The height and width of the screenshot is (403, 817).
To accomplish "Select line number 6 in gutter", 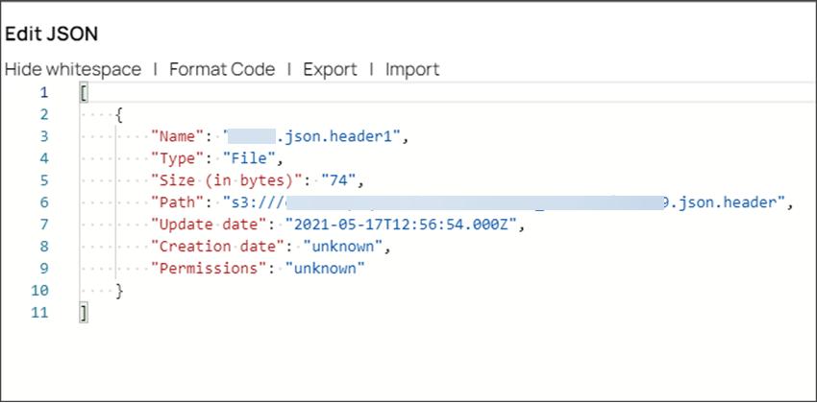I will [x=42, y=202].
